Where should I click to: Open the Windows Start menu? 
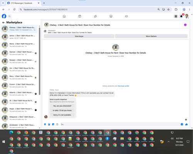3,142
